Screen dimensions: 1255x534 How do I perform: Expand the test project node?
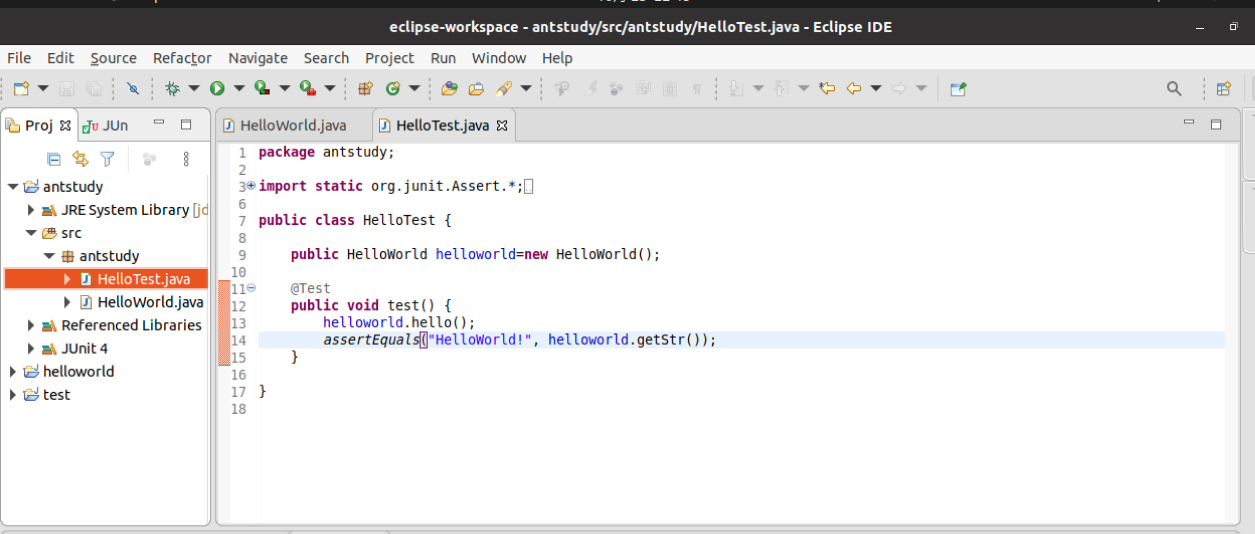(x=13, y=395)
